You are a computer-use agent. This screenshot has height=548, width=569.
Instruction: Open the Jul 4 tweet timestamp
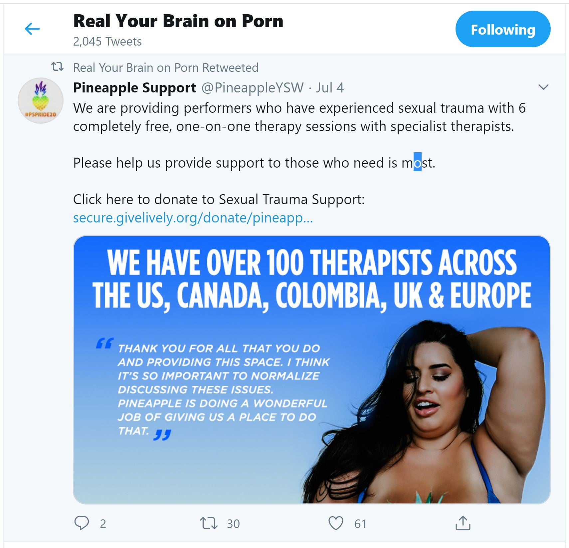pos(330,88)
